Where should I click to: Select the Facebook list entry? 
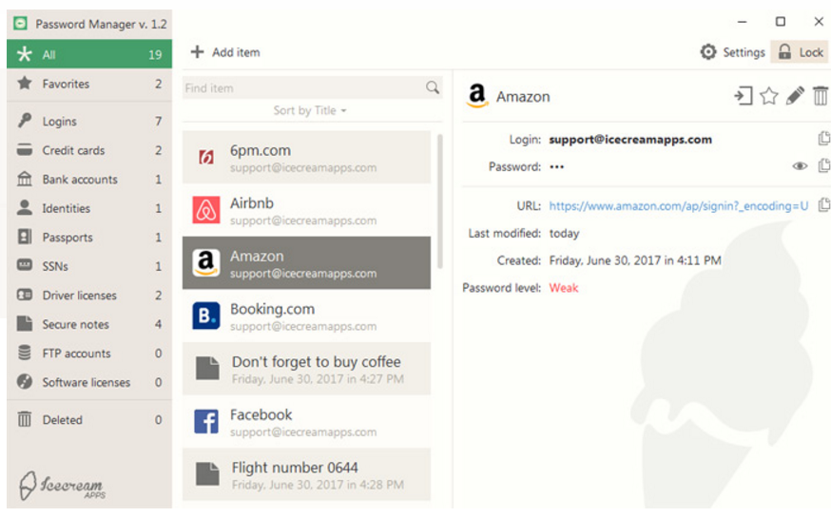(x=306, y=422)
